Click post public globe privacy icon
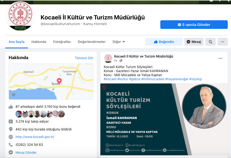The width and height of the screenshot is (231, 158). tap(121, 60)
